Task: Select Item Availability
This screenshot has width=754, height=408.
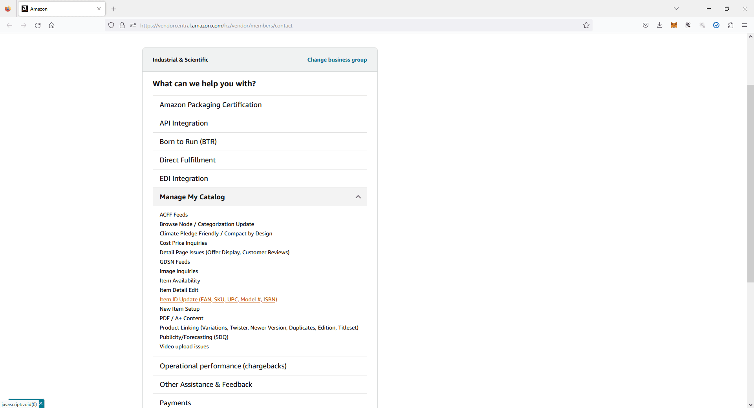Action: [x=180, y=280]
